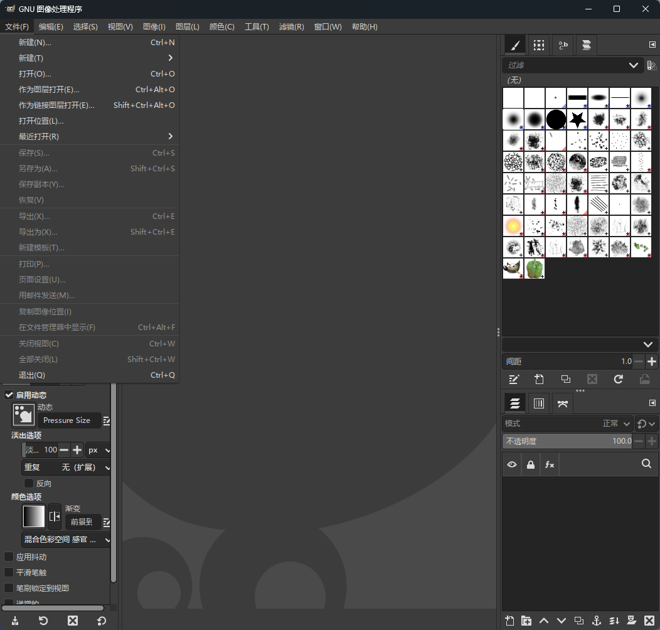Decrease fade length with minus button
The width and height of the screenshot is (660, 630).
tap(64, 450)
